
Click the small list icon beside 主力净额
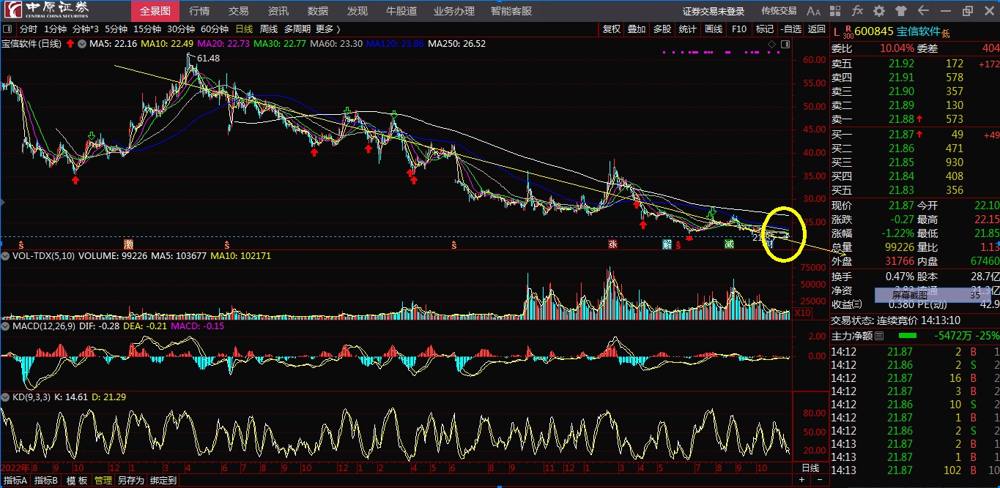pos(880,336)
